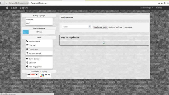Click the question mark support icon

(x=27, y=66)
